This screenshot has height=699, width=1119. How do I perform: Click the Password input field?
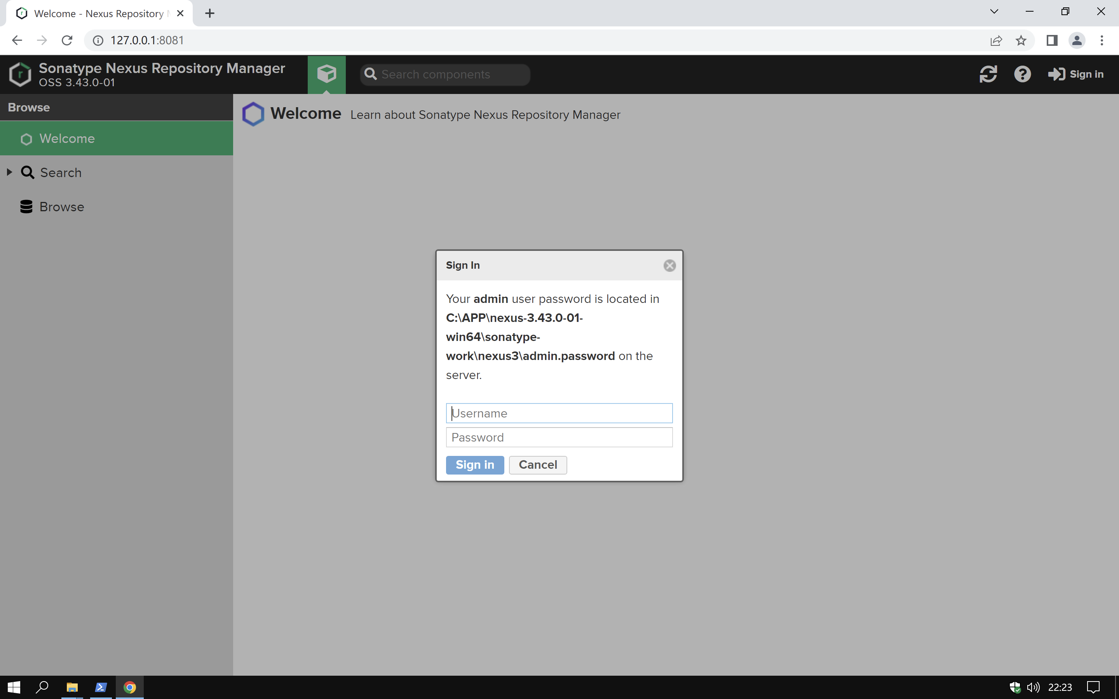(x=559, y=437)
